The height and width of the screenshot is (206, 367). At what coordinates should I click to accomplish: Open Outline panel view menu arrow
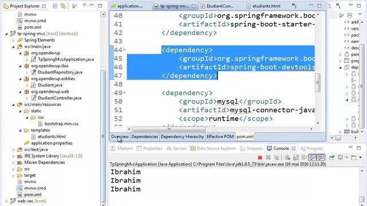click(x=360, y=15)
